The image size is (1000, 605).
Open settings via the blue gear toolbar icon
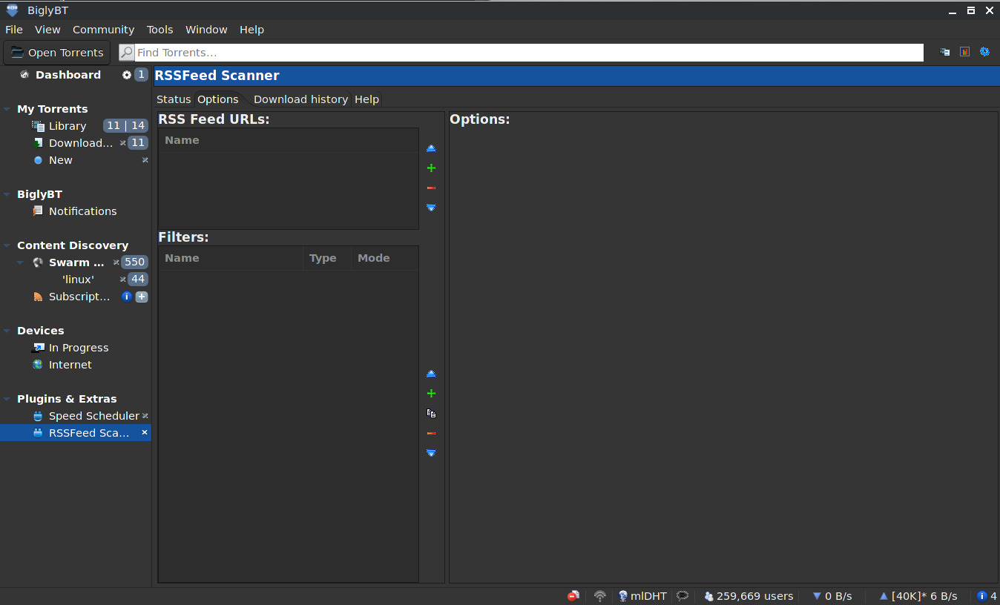click(x=984, y=52)
